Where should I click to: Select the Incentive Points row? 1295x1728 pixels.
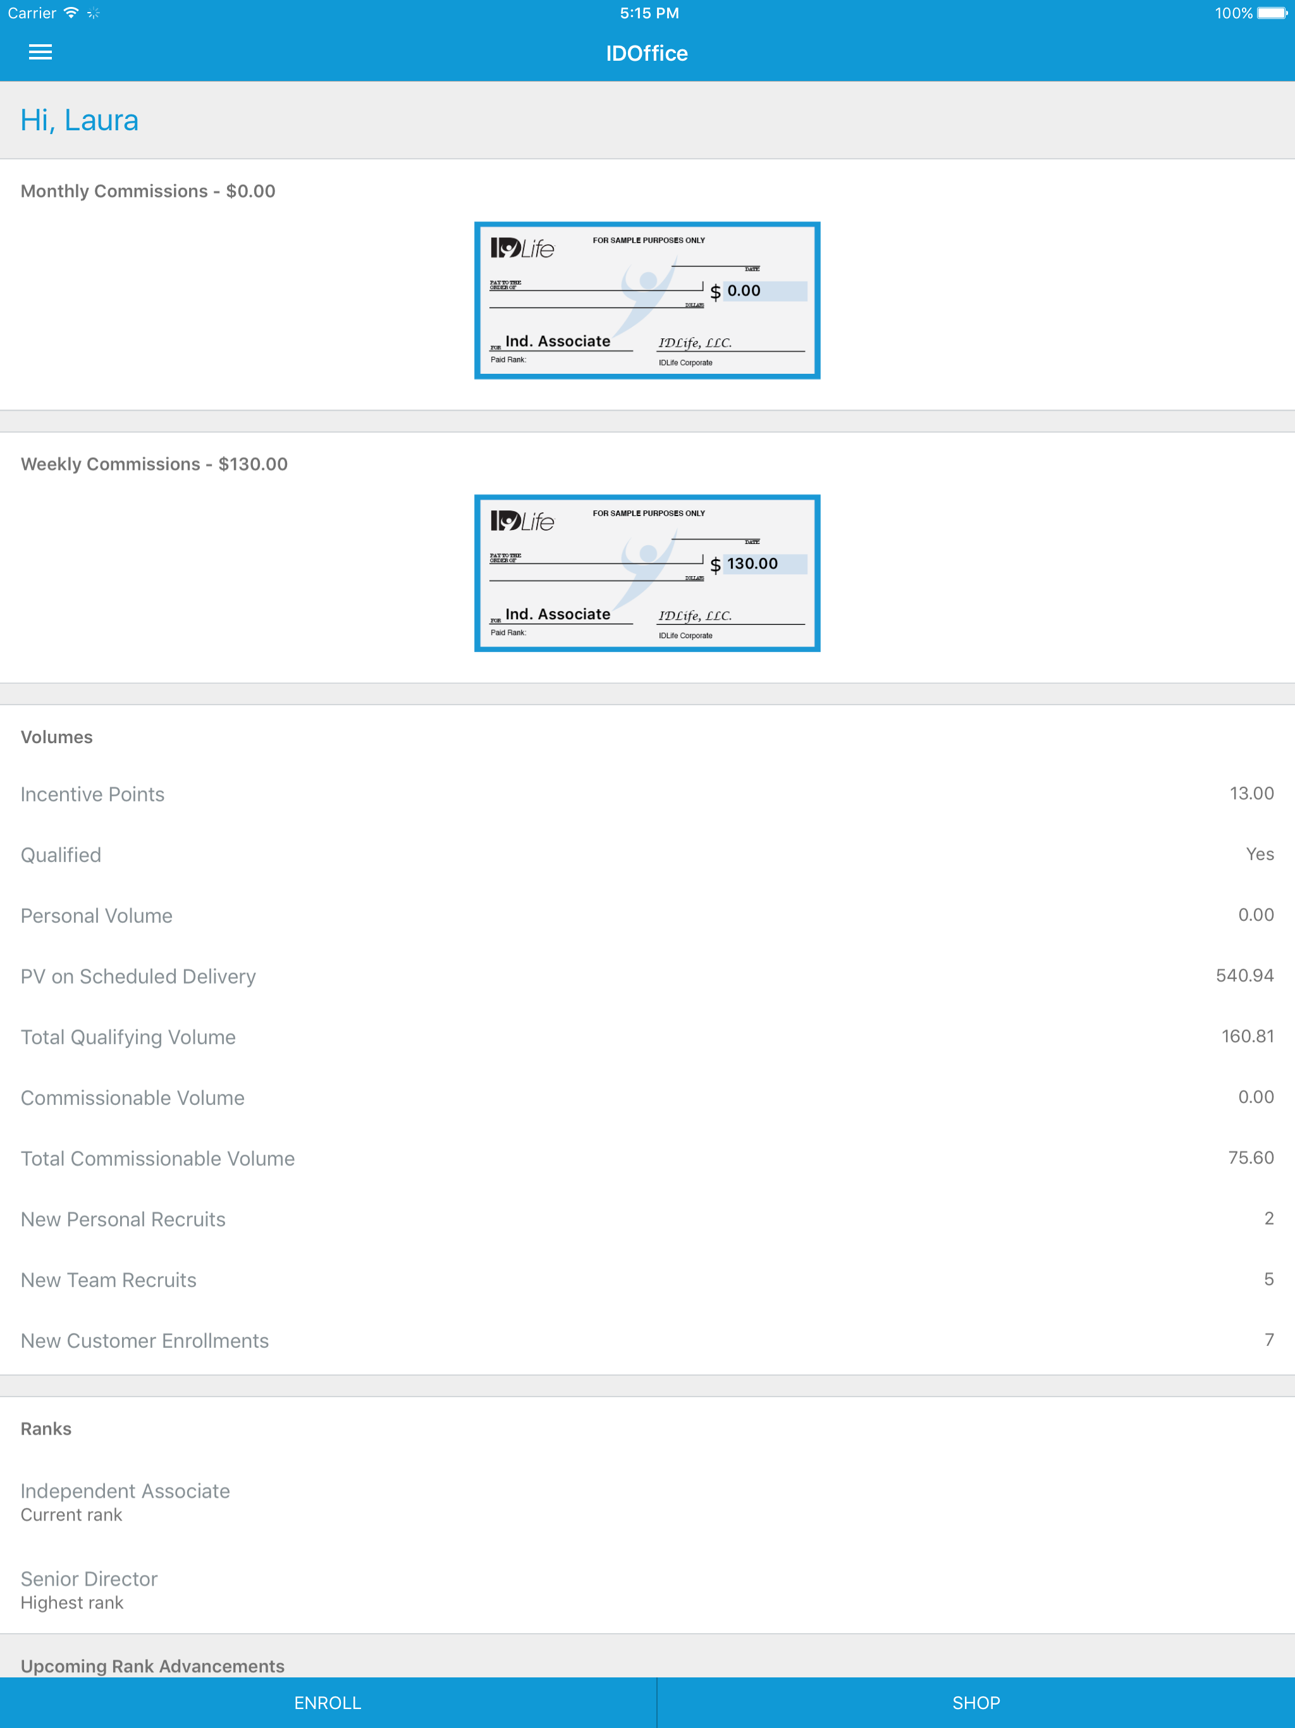pos(647,794)
